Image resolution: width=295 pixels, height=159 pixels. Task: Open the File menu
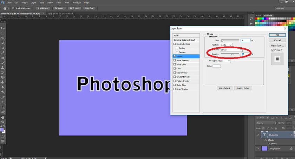[x=9, y=3]
